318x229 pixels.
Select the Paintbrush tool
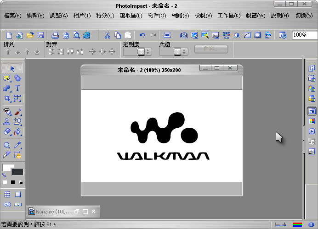[18, 112]
